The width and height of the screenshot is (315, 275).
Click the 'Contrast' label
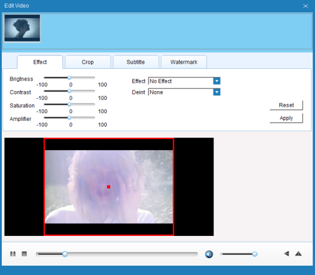[20, 92]
